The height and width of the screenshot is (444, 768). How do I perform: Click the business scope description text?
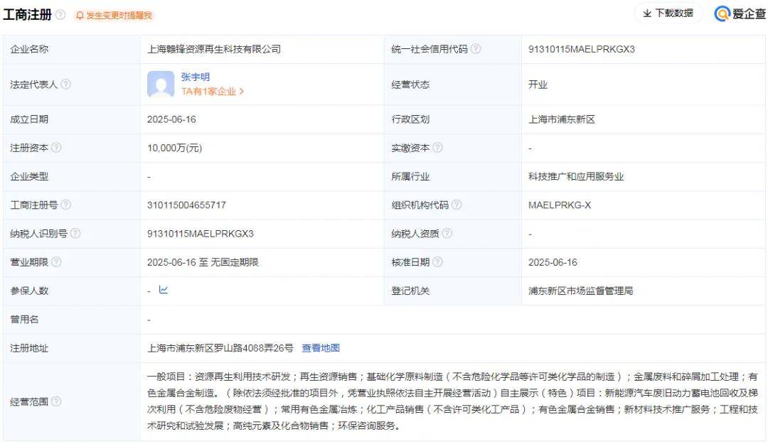click(452, 401)
